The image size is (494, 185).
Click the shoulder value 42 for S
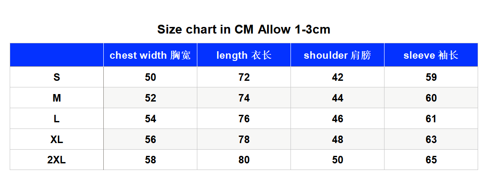(x=337, y=77)
